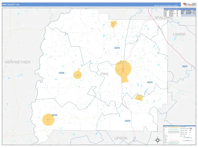
Task: Click the "PIKE COUNTY, GA" title
Action: [x=11, y=5]
